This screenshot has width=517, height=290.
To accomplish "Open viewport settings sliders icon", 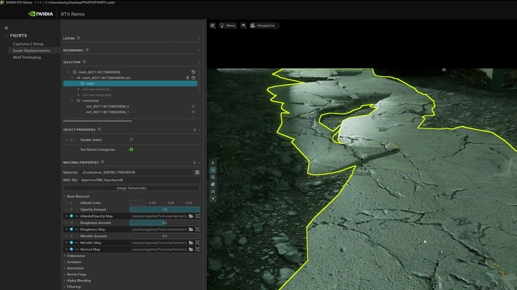I will (x=212, y=25).
